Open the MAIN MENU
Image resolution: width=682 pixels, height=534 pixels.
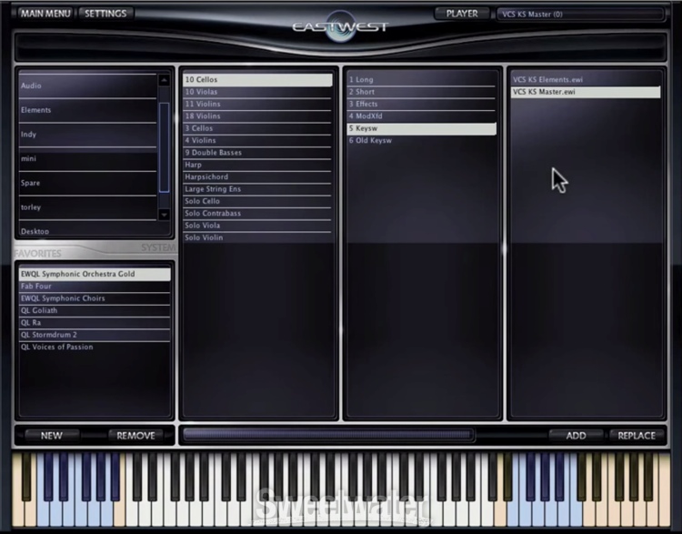coord(45,14)
